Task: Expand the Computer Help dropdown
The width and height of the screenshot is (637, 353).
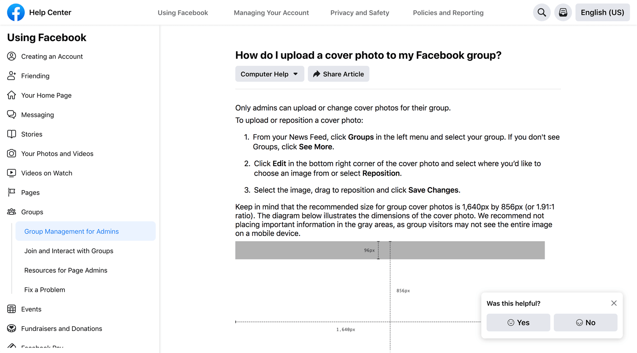Action: tap(270, 74)
